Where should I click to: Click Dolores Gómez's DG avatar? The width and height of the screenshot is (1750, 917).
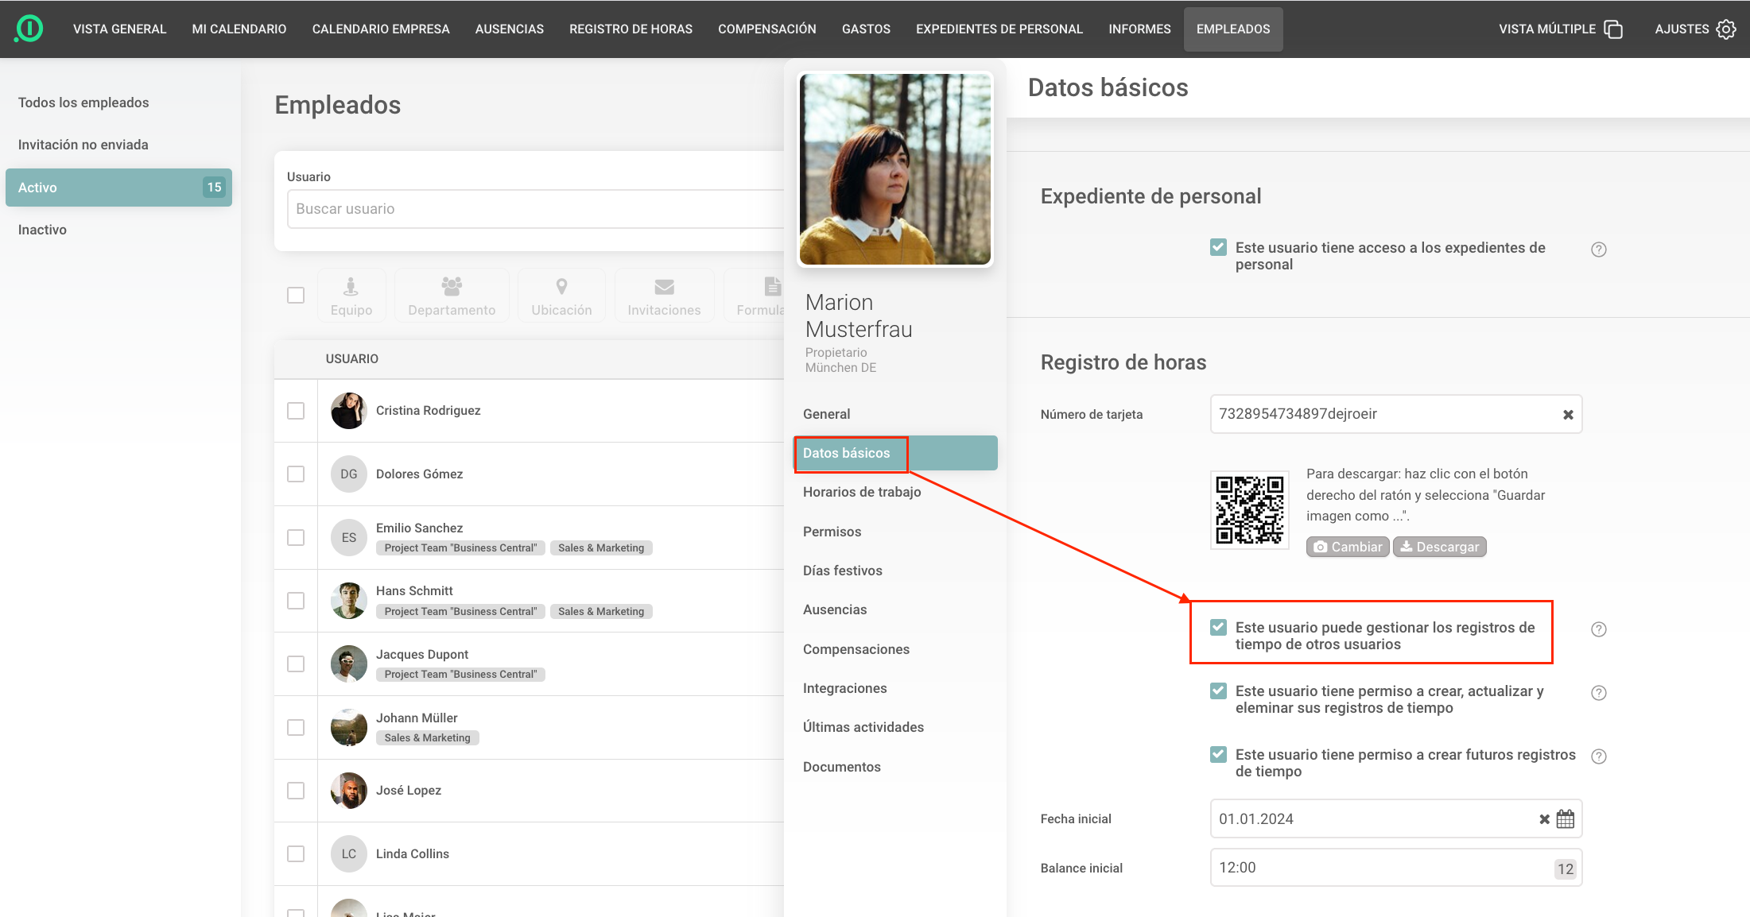(348, 474)
